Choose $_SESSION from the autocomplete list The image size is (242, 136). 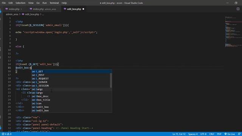[71, 86]
